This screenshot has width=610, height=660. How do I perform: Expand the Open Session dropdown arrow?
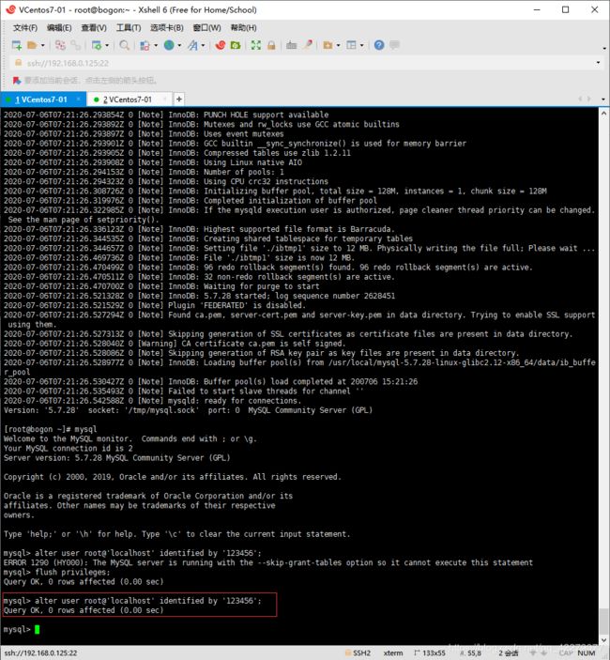point(42,45)
